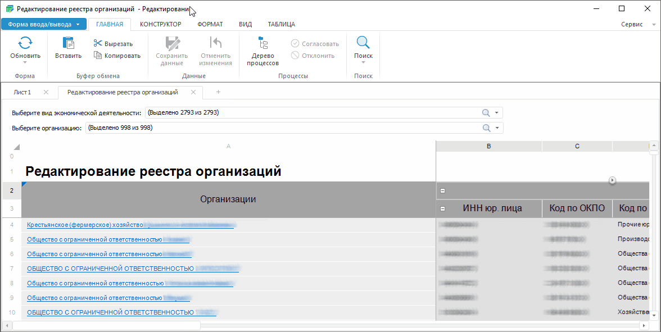Viewport: 661px width, 332px height.
Task: Click the vertical scrollbar up arrow
Action: coord(654,146)
